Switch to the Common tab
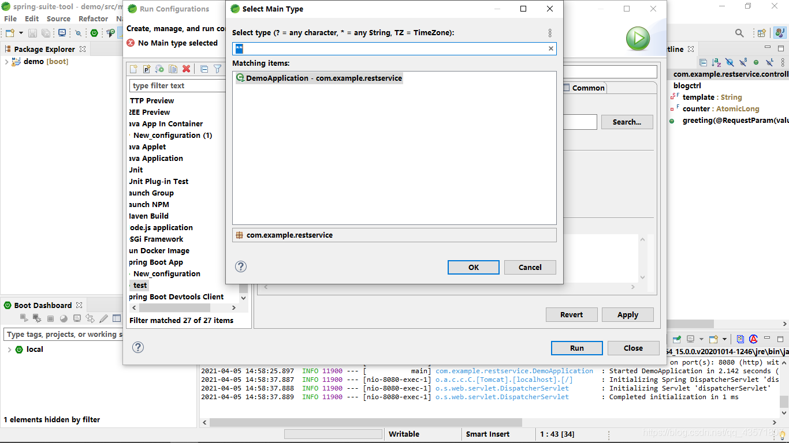The width and height of the screenshot is (789, 443). tap(584, 88)
